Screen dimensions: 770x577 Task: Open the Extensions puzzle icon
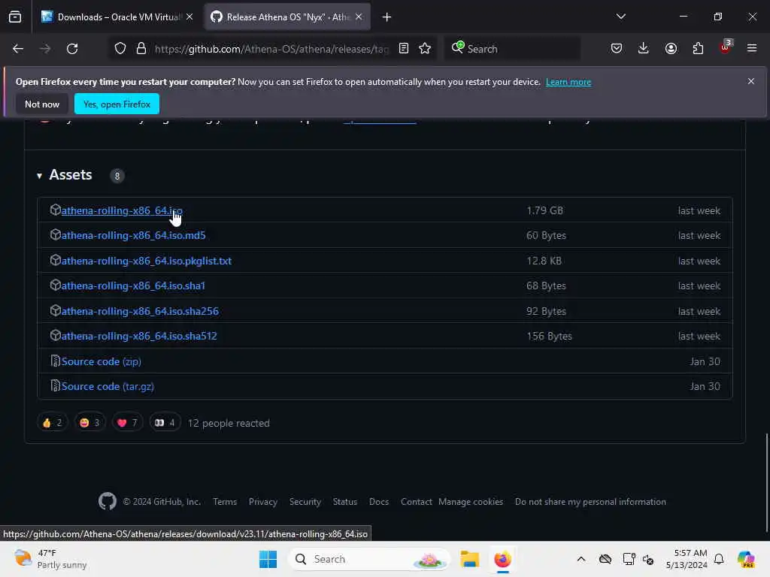pos(698,49)
